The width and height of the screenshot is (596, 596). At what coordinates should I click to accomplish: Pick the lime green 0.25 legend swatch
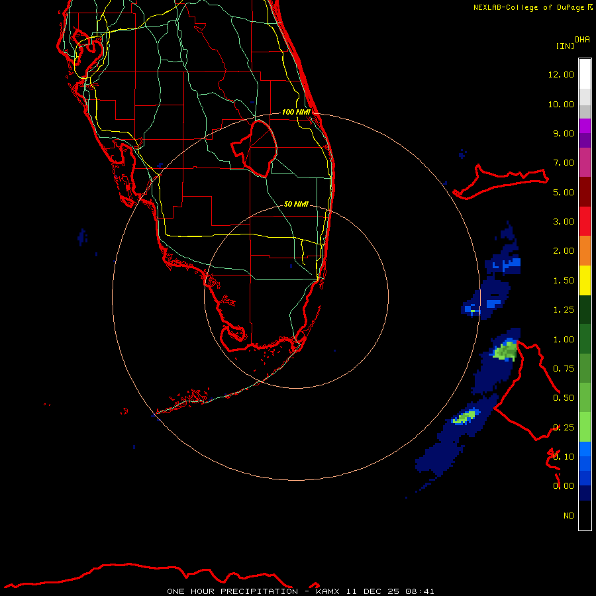(x=585, y=427)
